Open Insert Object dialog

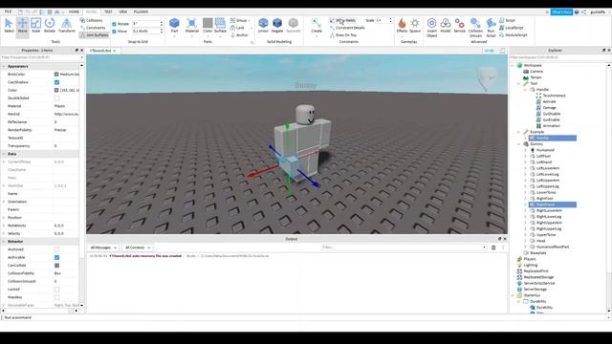[x=431, y=28]
